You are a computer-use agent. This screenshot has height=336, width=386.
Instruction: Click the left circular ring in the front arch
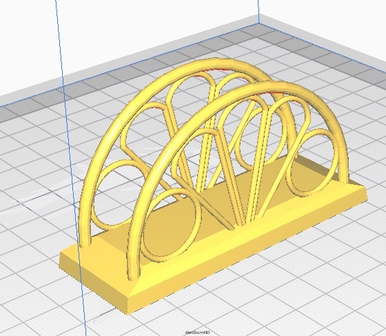[170, 225]
